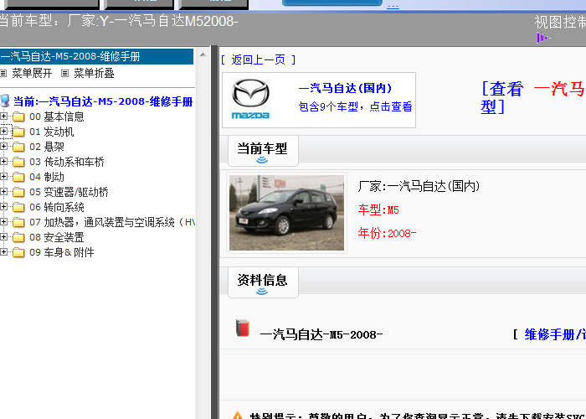Select 01 发动机 tree label
This screenshot has height=419, width=586.
(x=52, y=132)
